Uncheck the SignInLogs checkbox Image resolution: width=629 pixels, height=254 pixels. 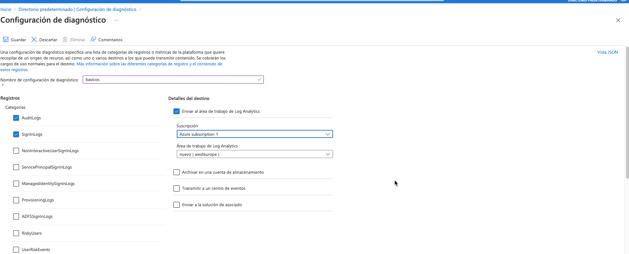[16, 134]
